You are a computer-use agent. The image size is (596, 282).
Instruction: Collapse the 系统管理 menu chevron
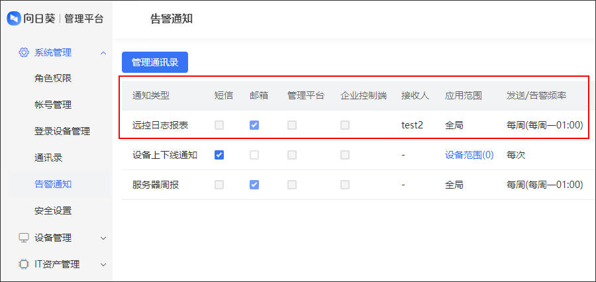coord(103,53)
